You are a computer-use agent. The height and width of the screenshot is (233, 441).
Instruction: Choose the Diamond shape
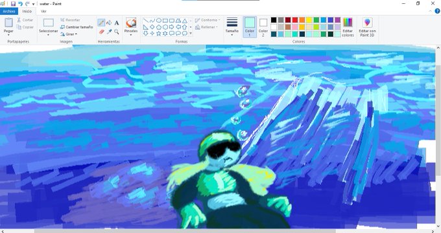[x=152, y=27]
